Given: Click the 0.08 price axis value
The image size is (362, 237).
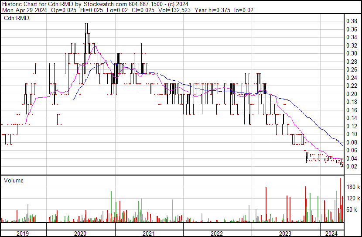Looking at the screenshot, I should coord(352,142).
